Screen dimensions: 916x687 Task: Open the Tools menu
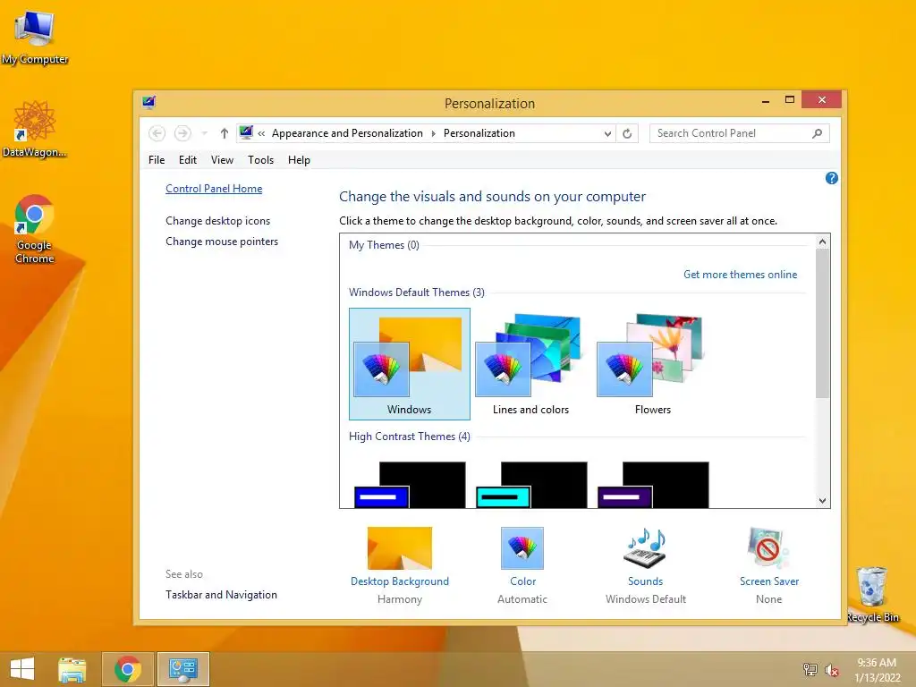pos(260,160)
